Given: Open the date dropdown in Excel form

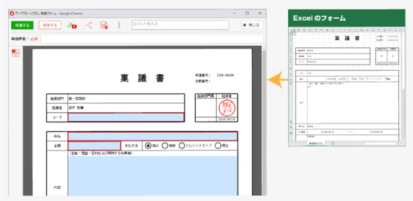Looking at the screenshot, I should point(351,132).
